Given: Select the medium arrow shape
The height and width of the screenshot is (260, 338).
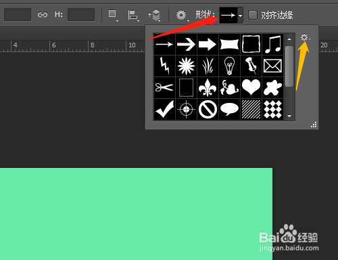Looking at the screenshot, I should 186,44.
